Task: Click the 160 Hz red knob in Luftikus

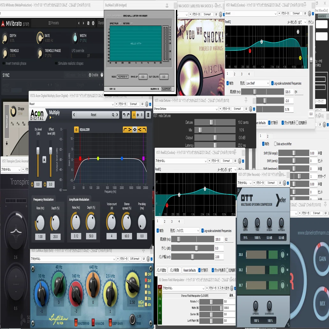Action: 76,293
